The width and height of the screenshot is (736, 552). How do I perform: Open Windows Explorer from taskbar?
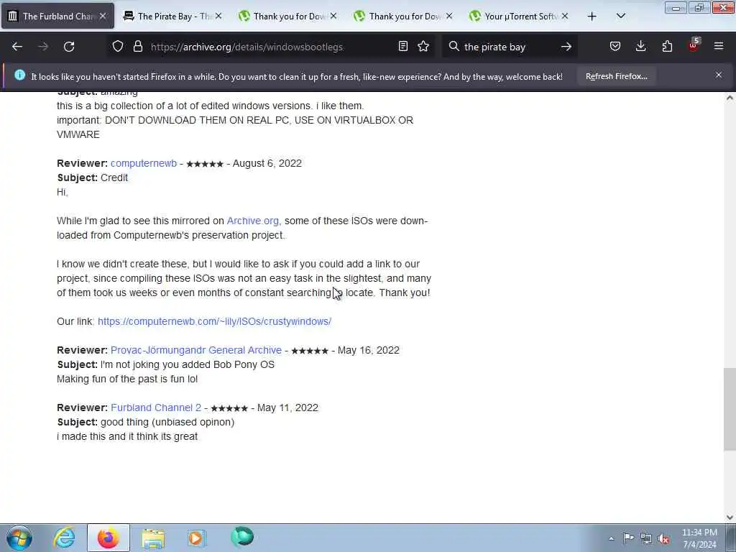[x=153, y=538]
